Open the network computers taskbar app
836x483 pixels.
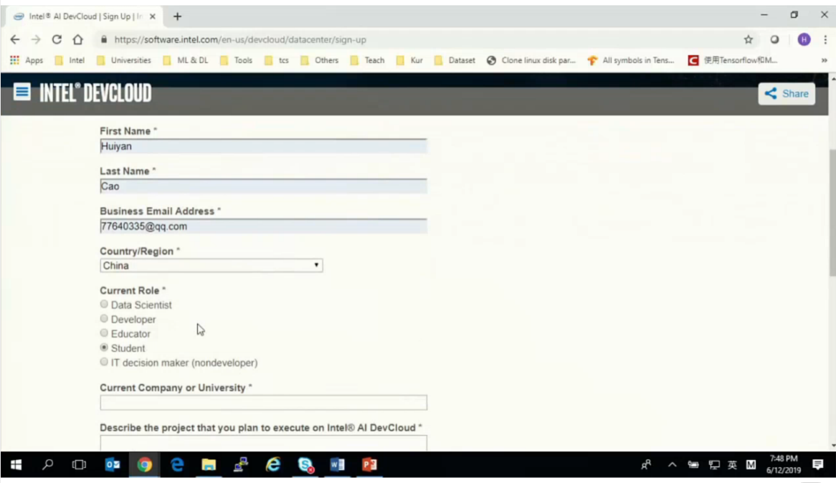241,465
